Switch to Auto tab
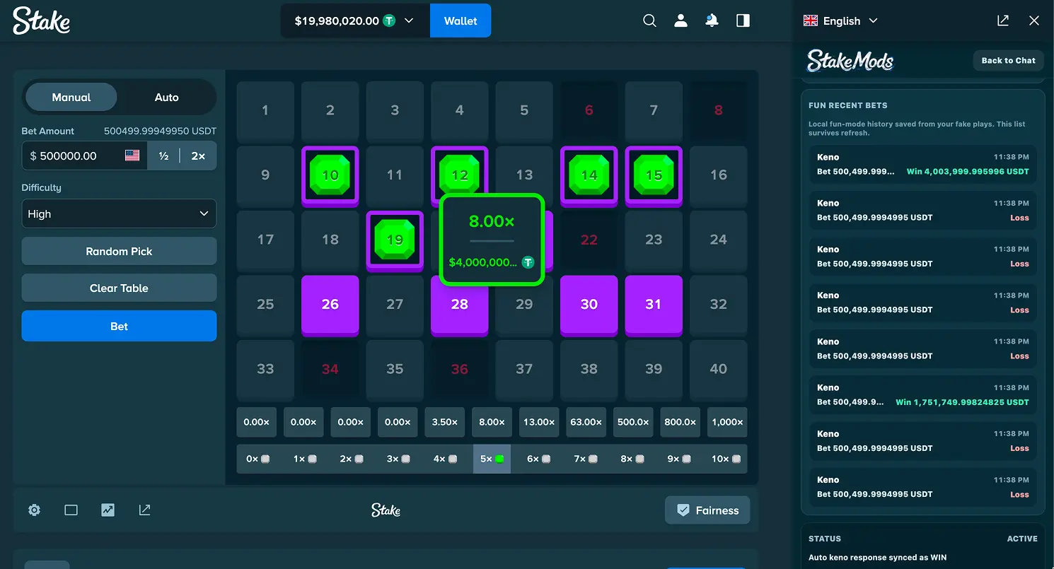1054x569 pixels. pyautogui.click(x=167, y=98)
